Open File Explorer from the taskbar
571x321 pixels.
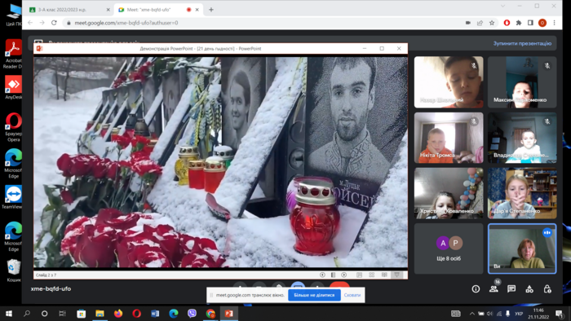(x=100, y=314)
